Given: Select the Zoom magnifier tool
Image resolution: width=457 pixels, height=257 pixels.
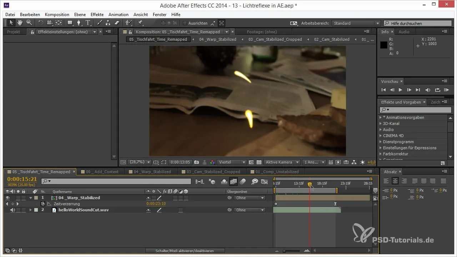Looking at the screenshot, I should click(x=29, y=22).
